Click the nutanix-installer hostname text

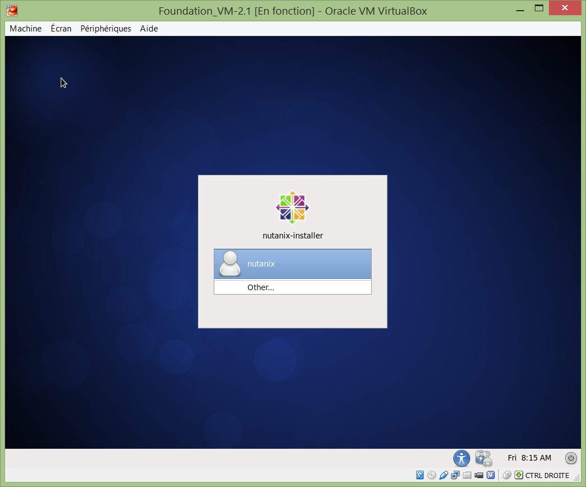[x=292, y=236]
